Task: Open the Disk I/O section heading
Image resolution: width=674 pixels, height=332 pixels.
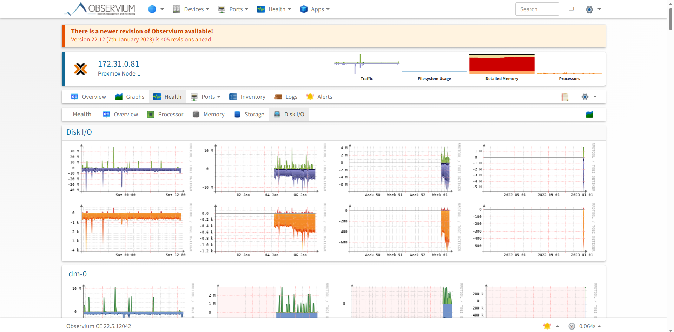Action: 79,132
